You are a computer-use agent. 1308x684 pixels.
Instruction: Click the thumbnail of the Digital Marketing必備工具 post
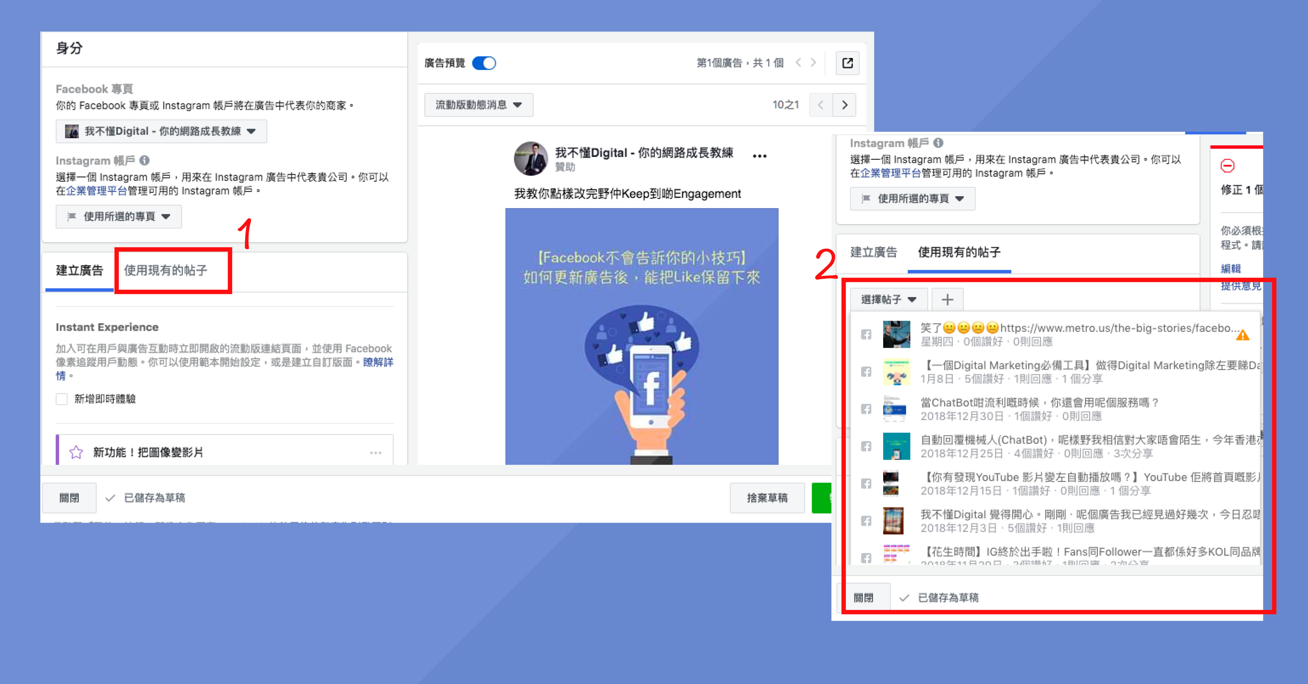coord(896,372)
